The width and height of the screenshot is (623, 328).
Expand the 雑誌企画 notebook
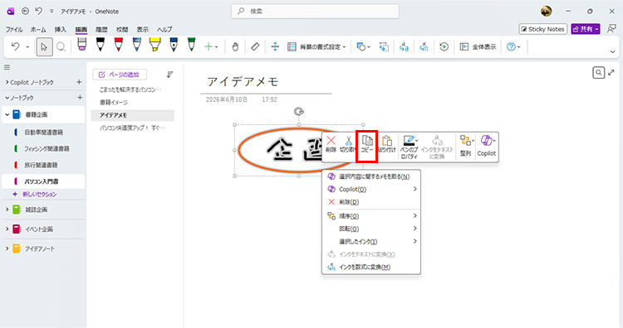coord(7,210)
